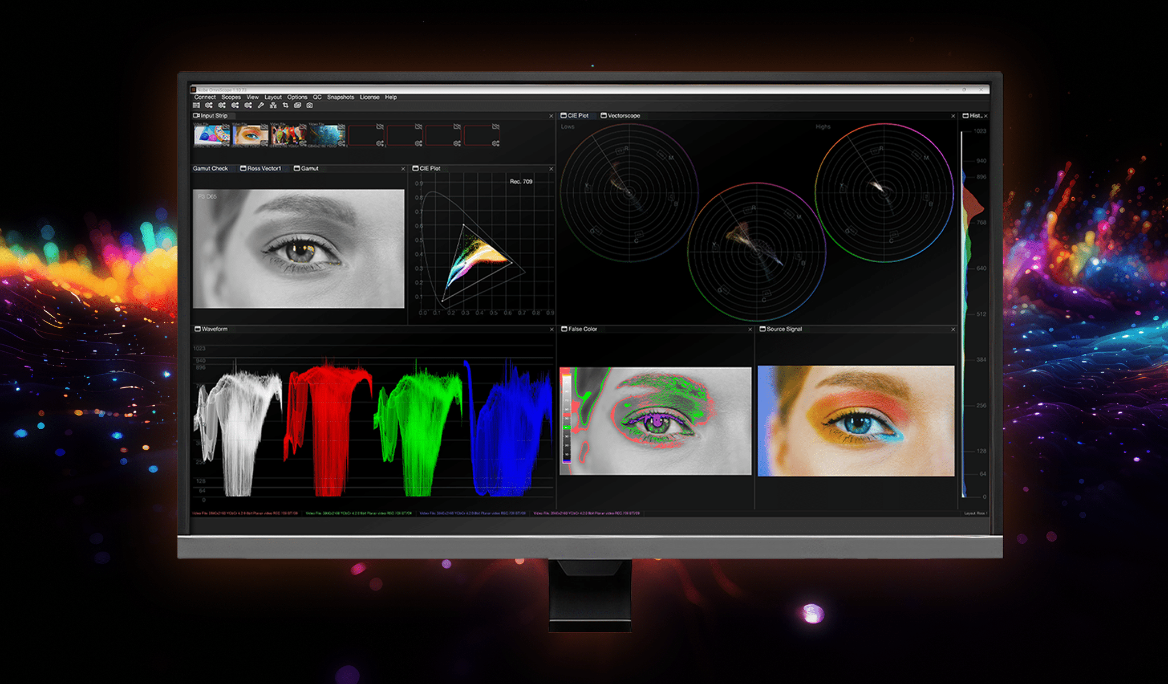Open the Layout menu
Viewport: 1168px width, 684px height.
pos(273,97)
